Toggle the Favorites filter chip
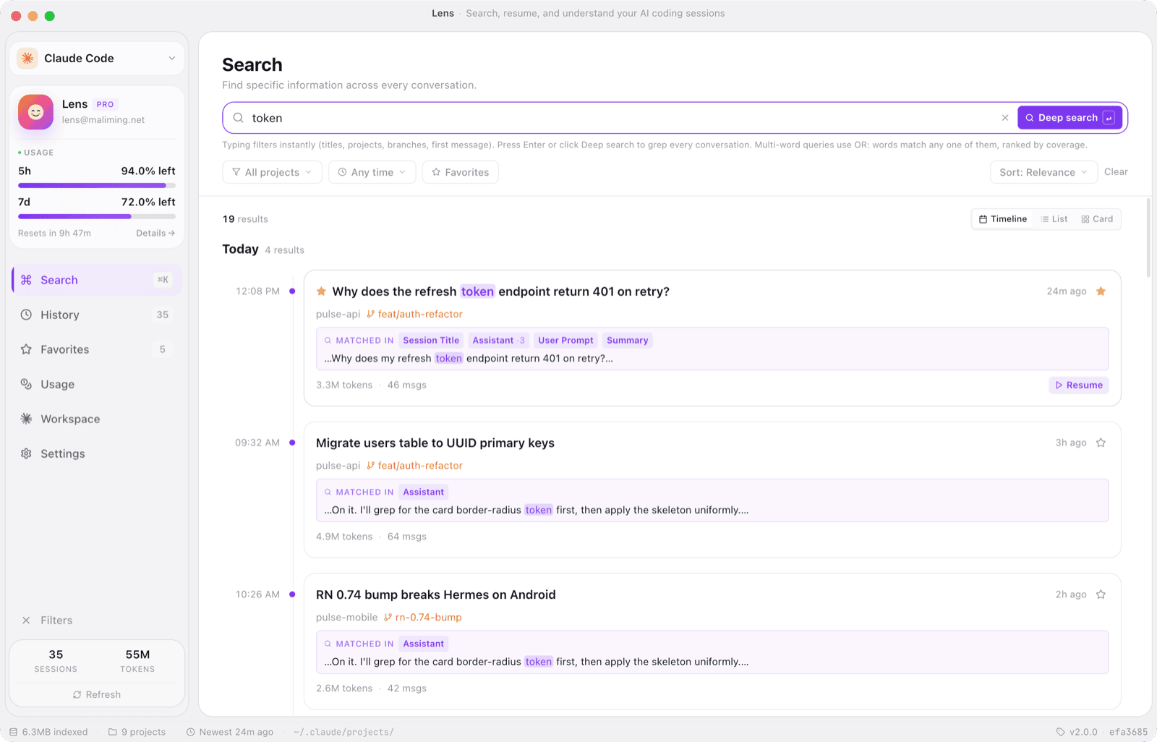 click(461, 172)
